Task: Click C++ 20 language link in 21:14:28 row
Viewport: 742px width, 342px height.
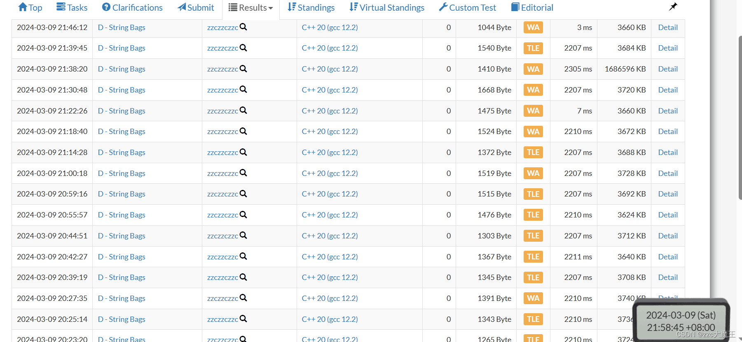Action: (x=330, y=152)
